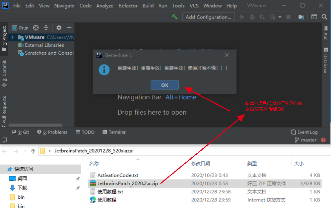Click Add Configuration button
The height and width of the screenshot is (208, 331).
(x=208, y=17)
